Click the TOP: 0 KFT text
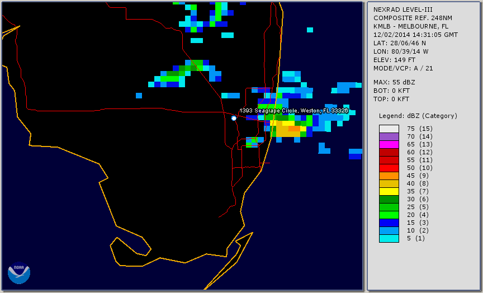The image size is (483, 293). tap(391, 99)
